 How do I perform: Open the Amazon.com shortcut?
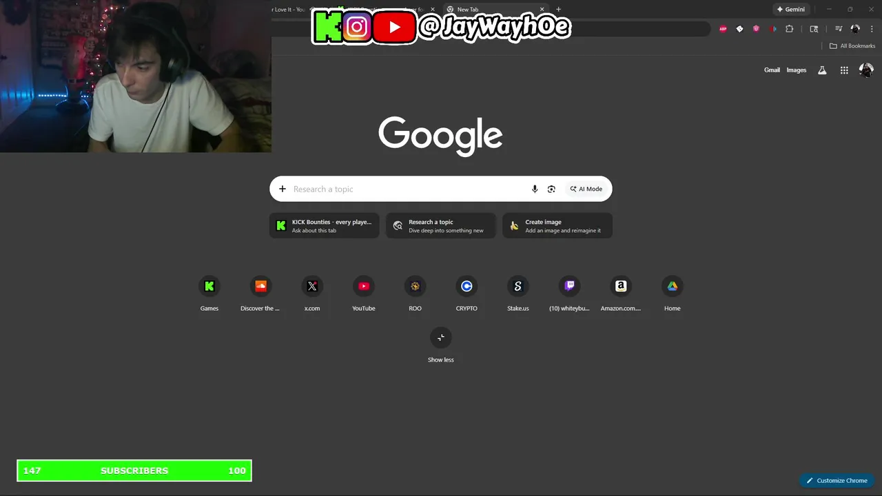click(621, 293)
